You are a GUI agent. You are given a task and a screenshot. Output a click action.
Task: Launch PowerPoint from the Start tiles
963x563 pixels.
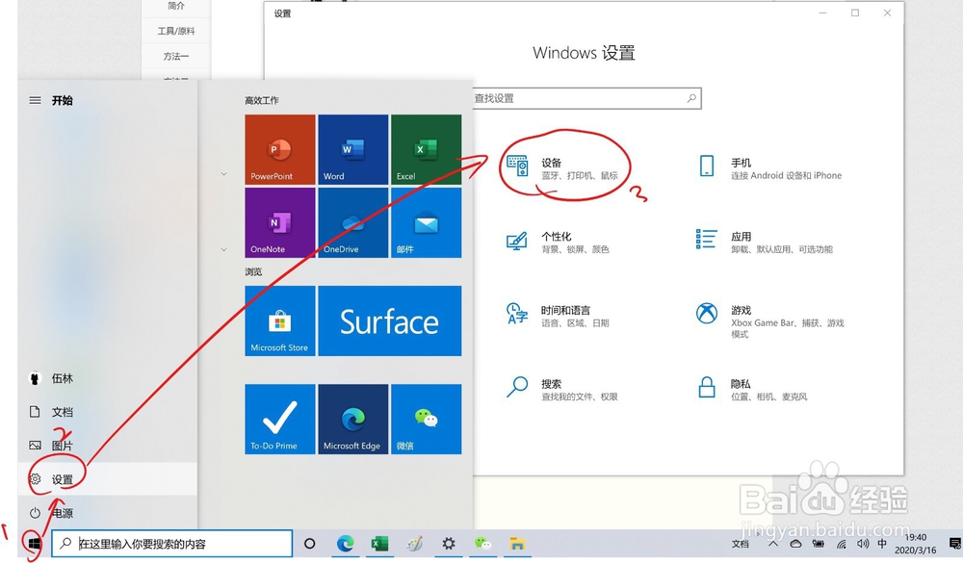click(279, 148)
